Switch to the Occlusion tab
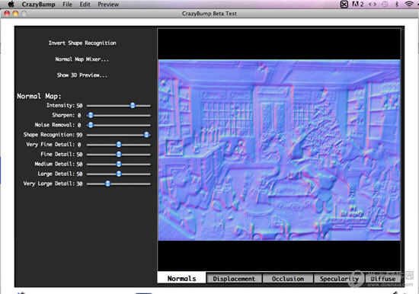The image size is (419, 294). (288, 279)
